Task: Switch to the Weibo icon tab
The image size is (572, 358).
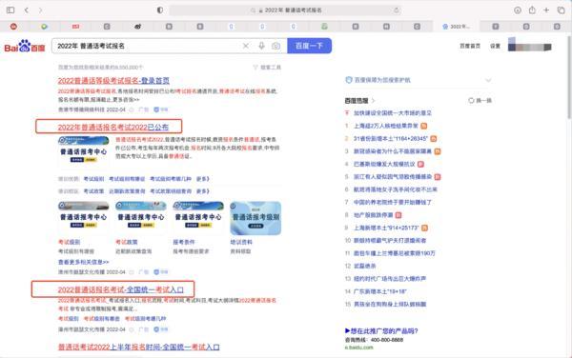Action: click(x=138, y=27)
